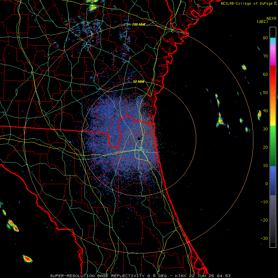The height and width of the screenshot is (278, 278).
Task: Click the KJAX station identifier in the caption
Action: point(180,276)
